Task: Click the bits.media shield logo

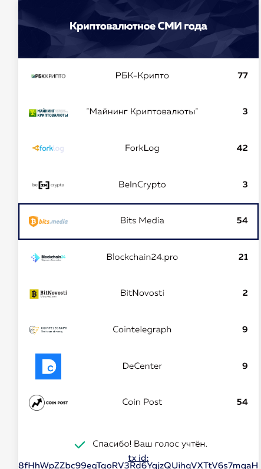Action: tap(48, 222)
